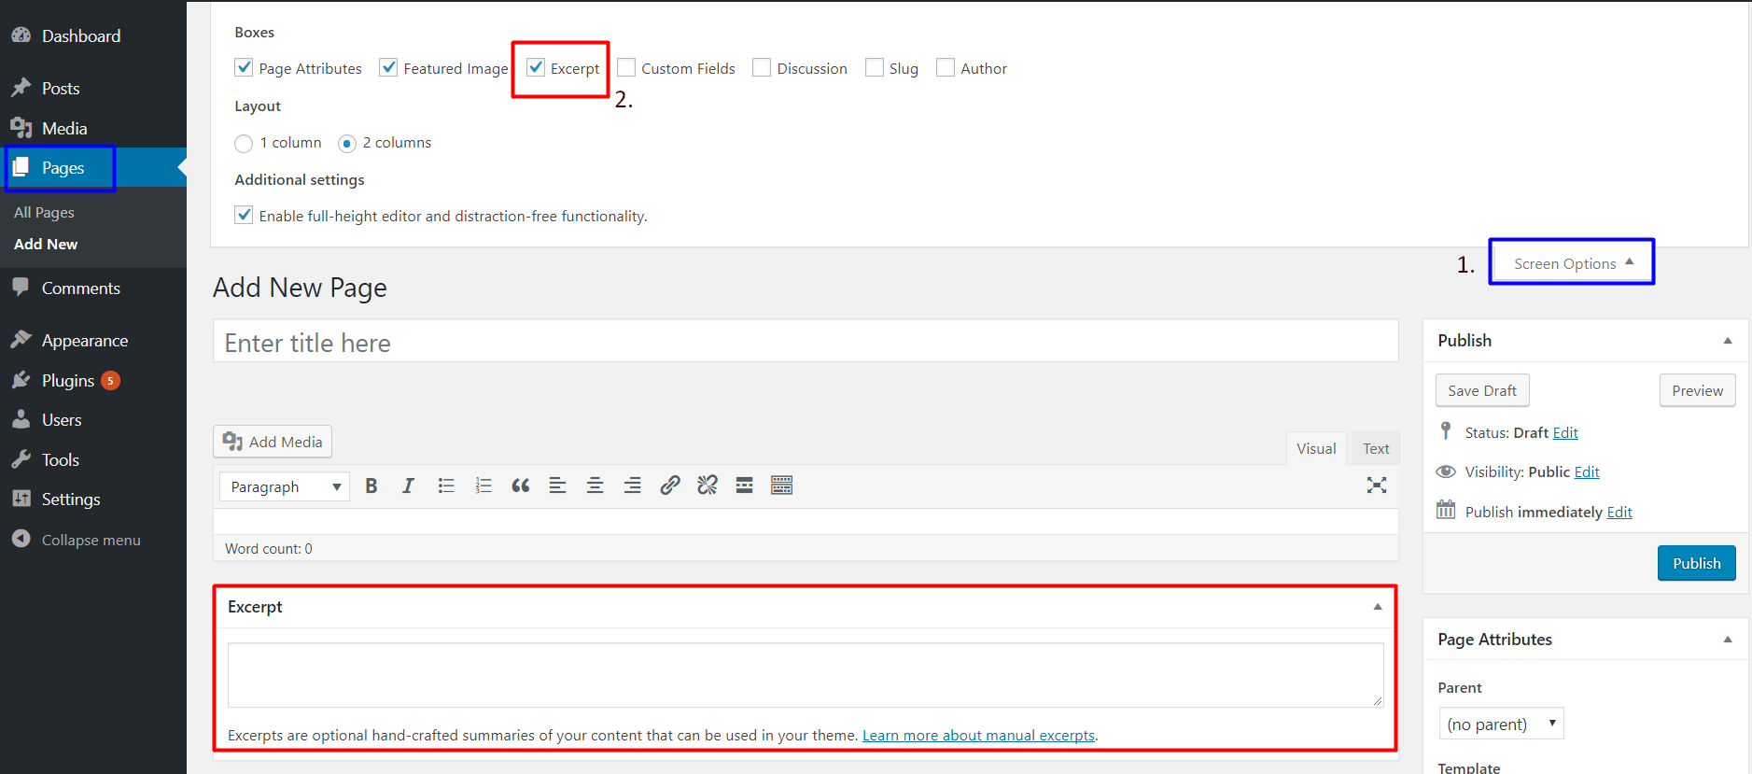Open the Paragraph format dropdown

[x=285, y=486]
